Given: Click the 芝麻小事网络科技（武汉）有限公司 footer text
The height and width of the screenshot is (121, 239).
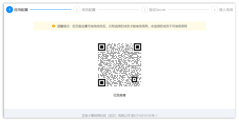Looking at the screenshot, I should (106, 116).
